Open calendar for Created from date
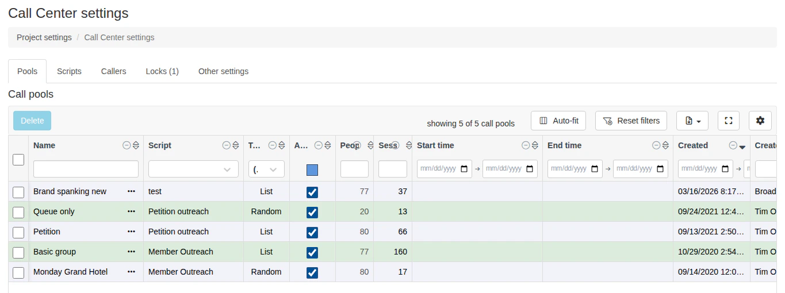This screenshot has width=785, height=293. pos(725,169)
